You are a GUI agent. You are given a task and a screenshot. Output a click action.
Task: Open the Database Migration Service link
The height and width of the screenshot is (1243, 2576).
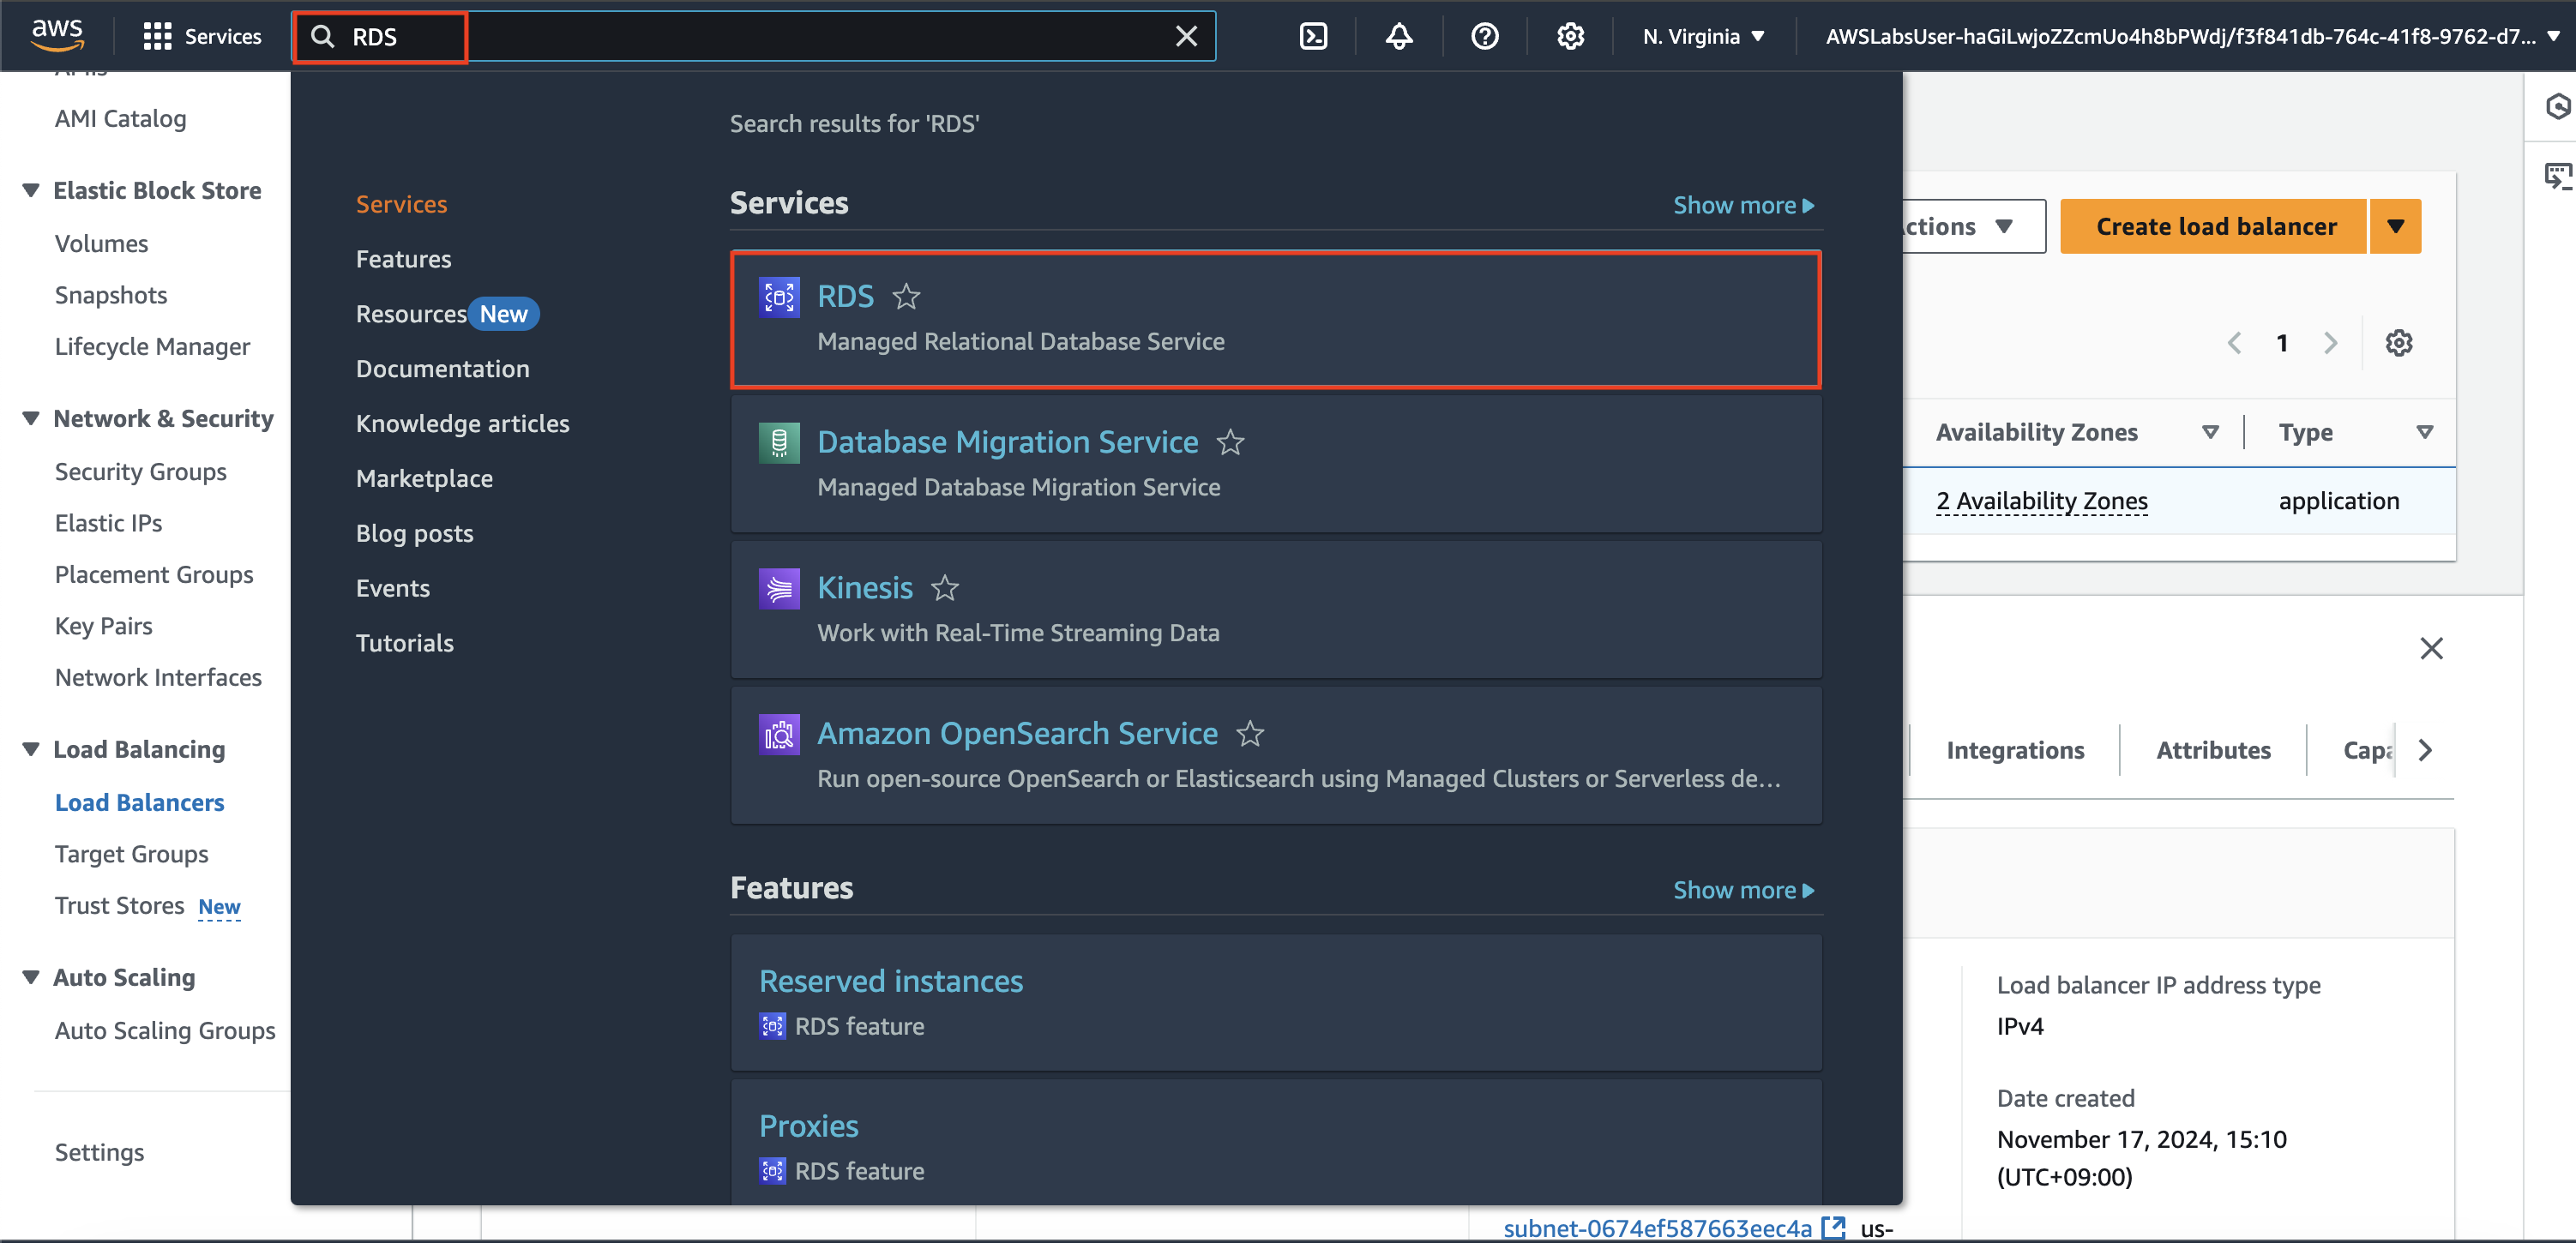coord(1007,442)
